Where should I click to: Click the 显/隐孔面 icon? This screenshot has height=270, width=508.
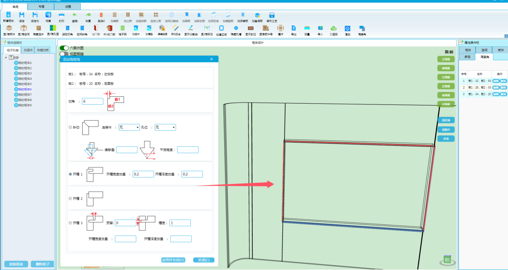coord(53,28)
